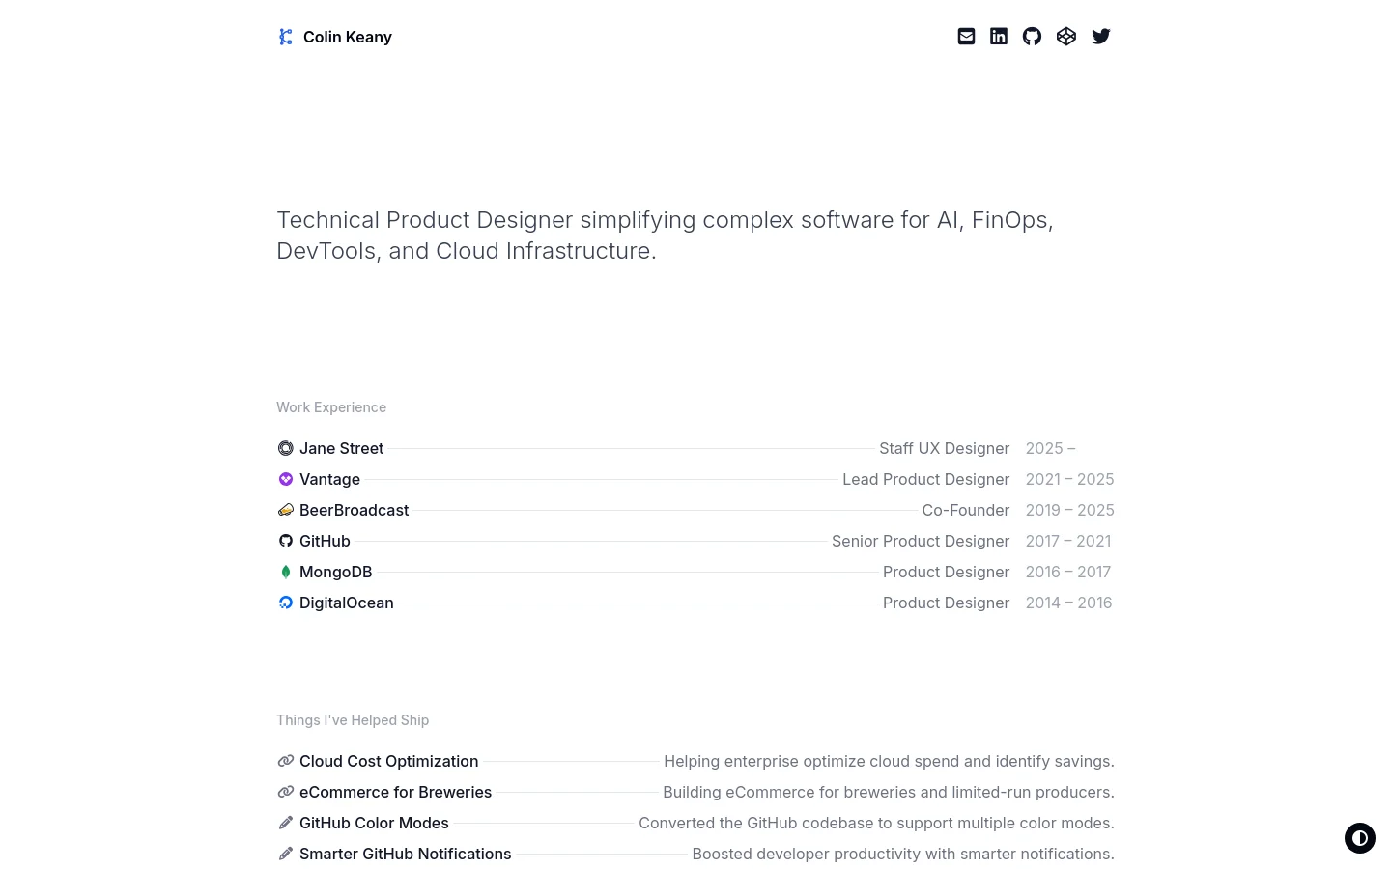Open the MongoDB link
Viewport: 1391px width, 869px height.
tap(336, 572)
